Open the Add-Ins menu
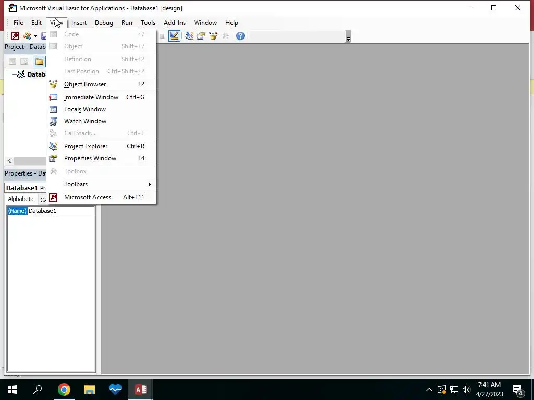The image size is (534, 400). pos(175,23)
